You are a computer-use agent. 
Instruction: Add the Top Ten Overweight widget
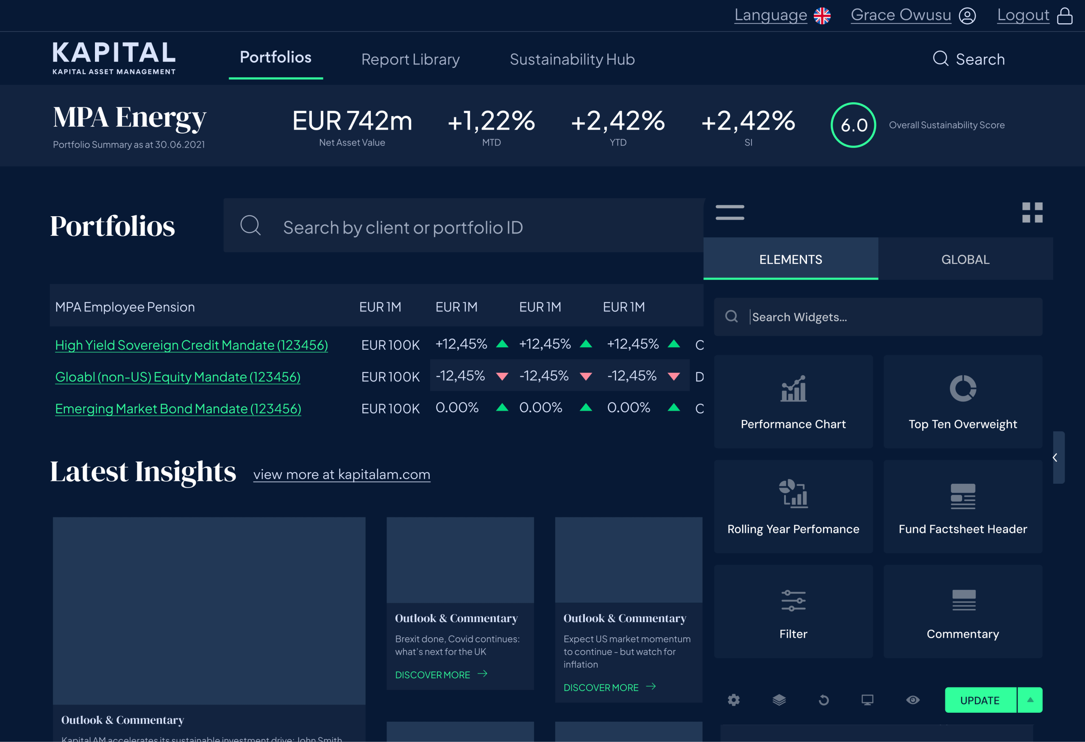[963, 402]
